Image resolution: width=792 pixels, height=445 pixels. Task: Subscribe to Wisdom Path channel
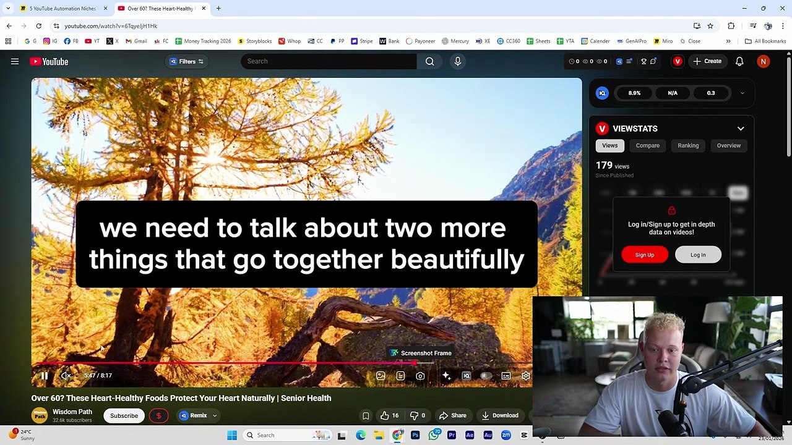(x=124, y=415)
